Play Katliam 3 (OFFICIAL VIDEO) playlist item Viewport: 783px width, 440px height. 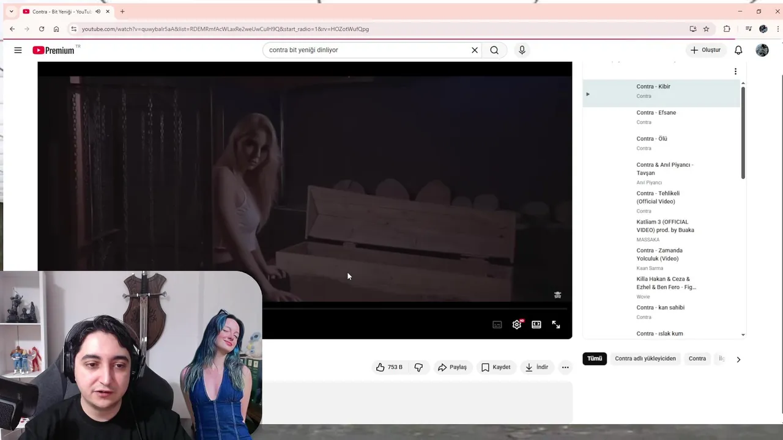tap(661, 230)
